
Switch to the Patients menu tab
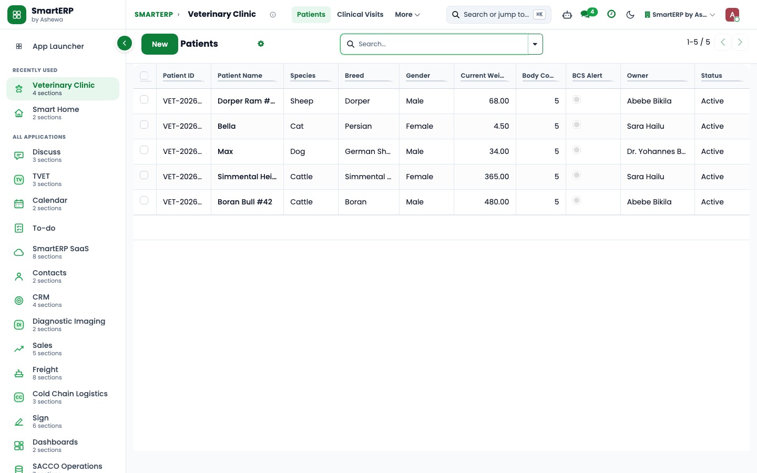tap(311, 15)
